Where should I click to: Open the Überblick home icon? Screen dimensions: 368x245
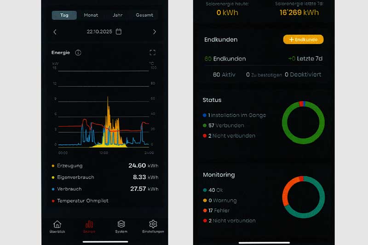[x=57, y=225]
